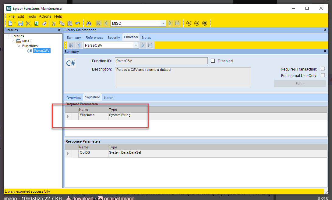Toggle the Disabled checkbox

point(213,61)
